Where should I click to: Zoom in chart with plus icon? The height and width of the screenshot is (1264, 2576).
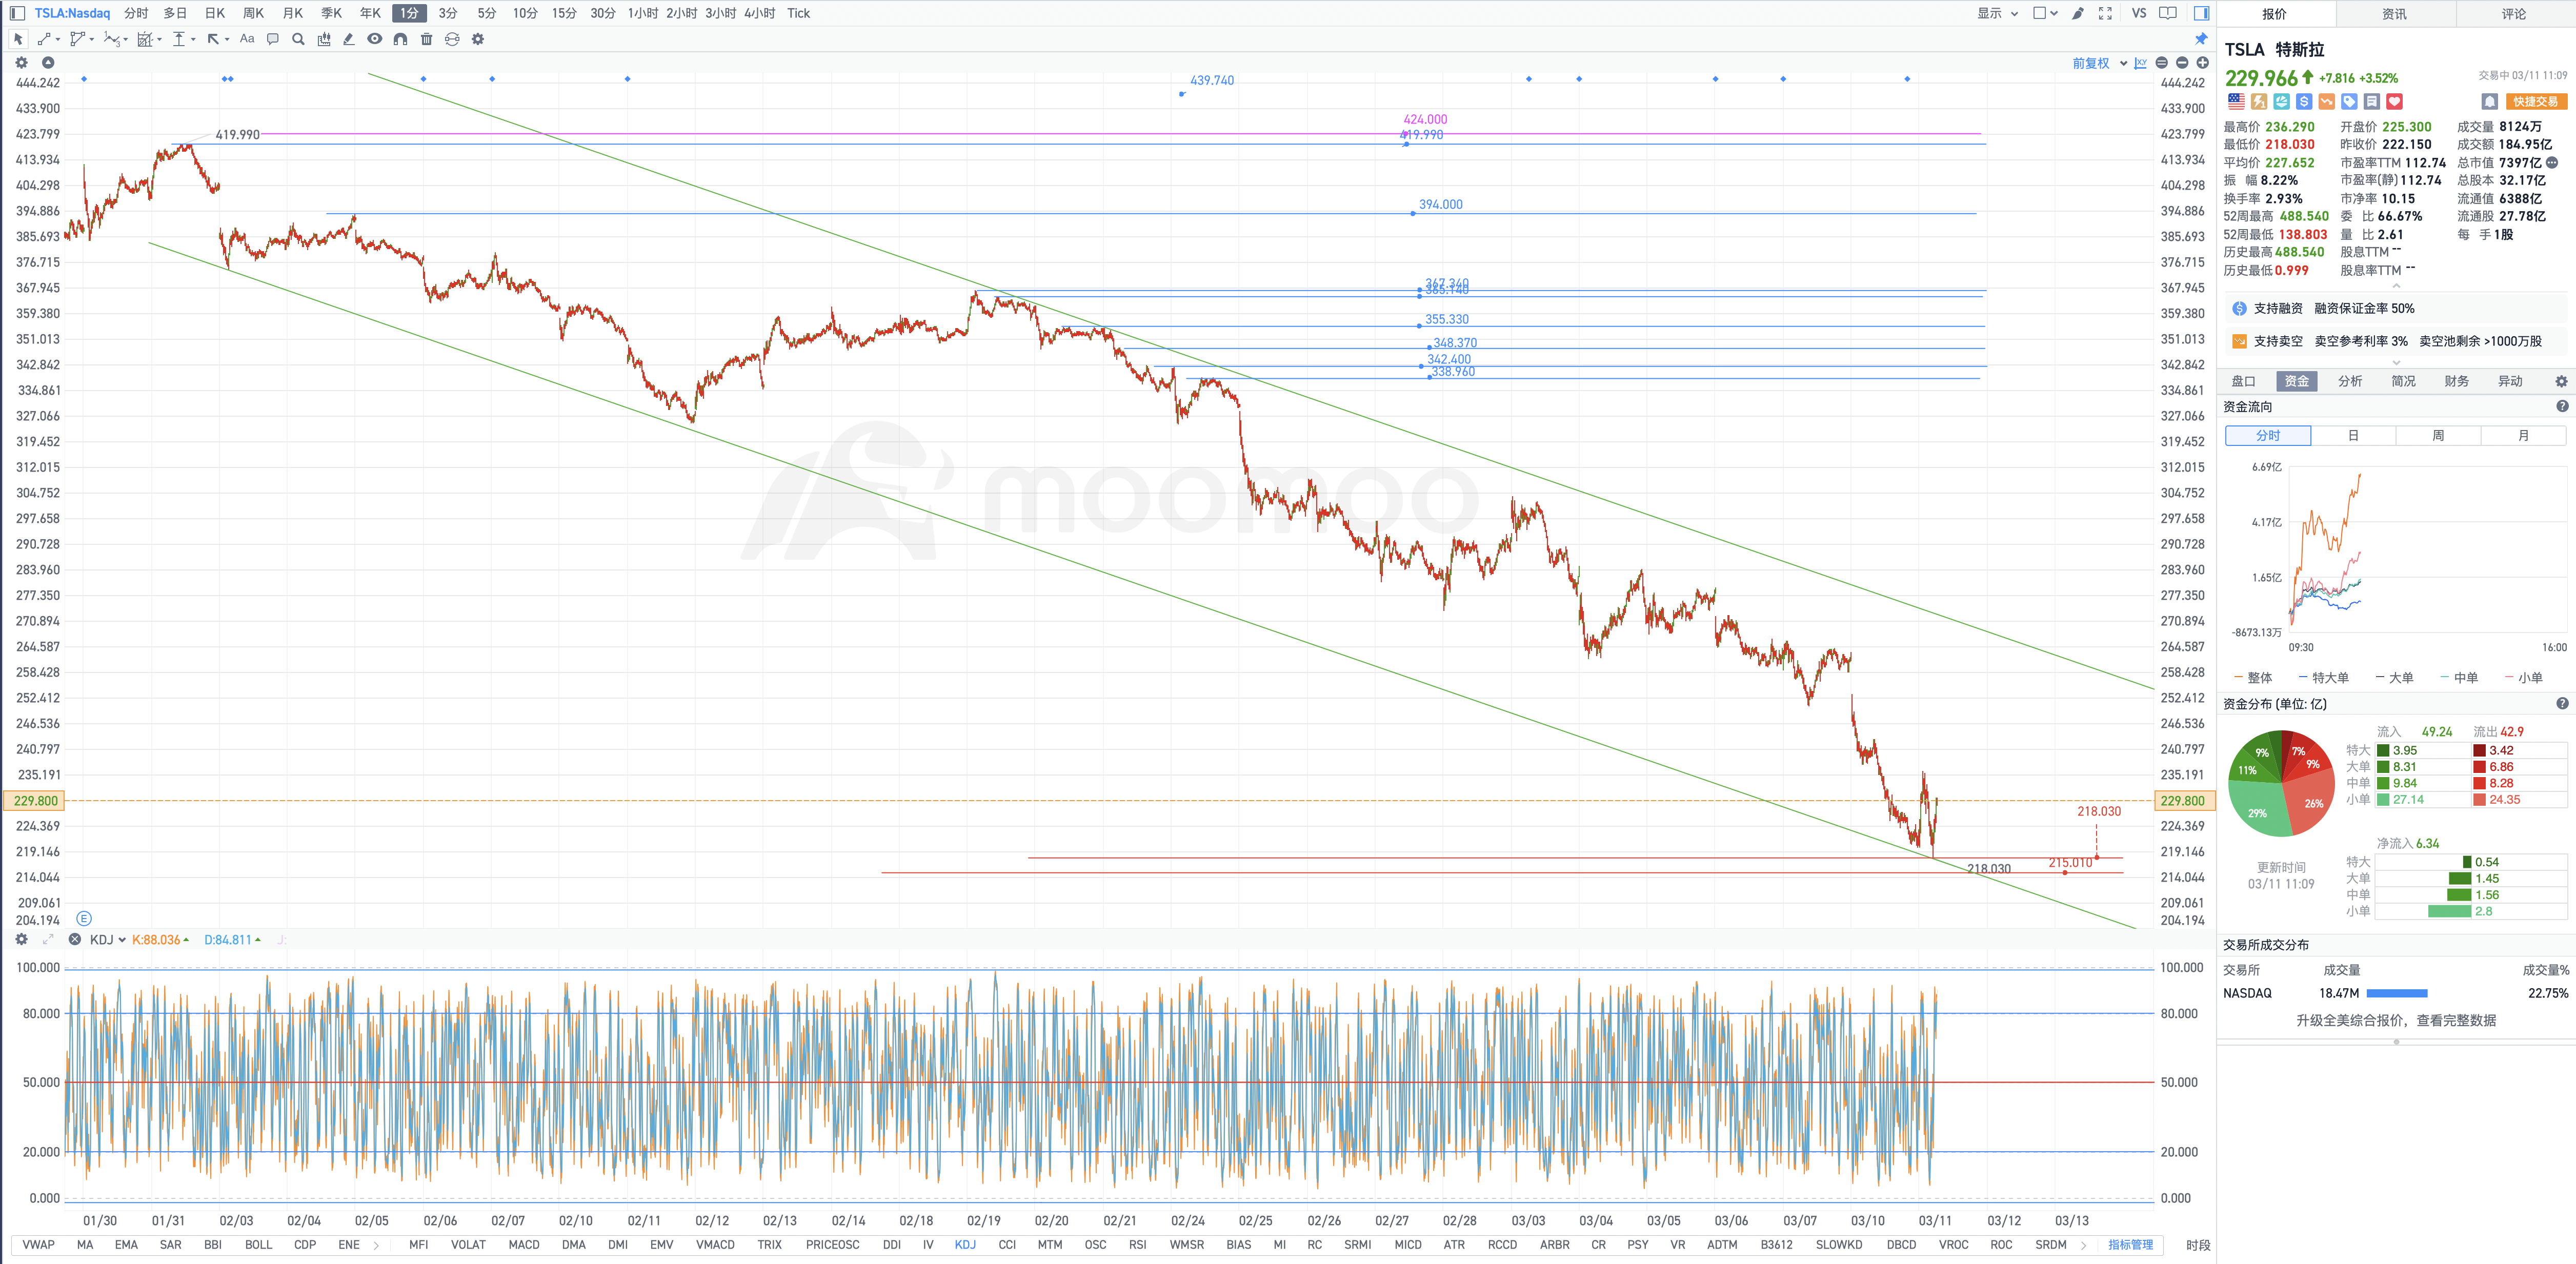point(2202,63)
